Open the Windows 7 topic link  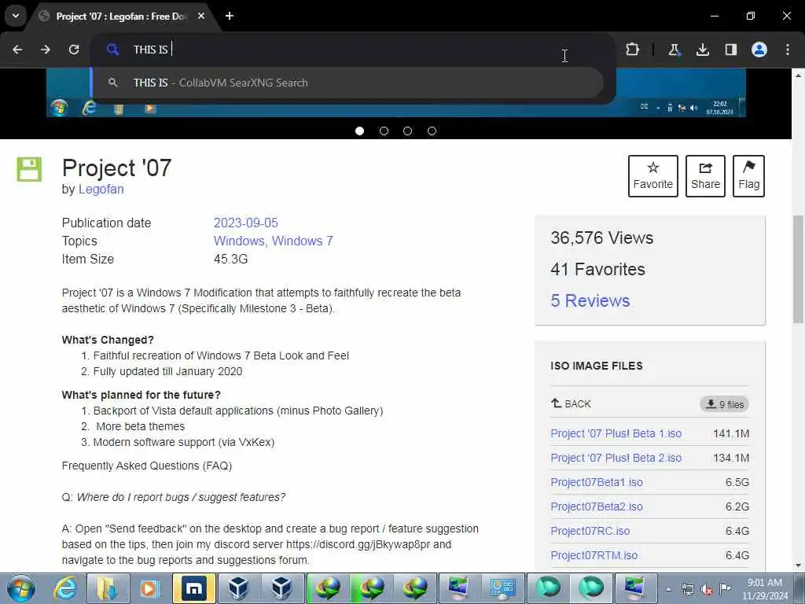(x=303, y=241)
